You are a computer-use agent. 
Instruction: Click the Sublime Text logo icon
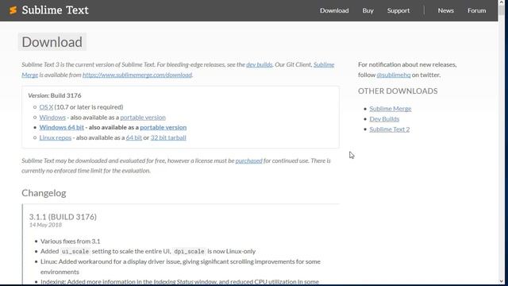[x=13, y=10]
